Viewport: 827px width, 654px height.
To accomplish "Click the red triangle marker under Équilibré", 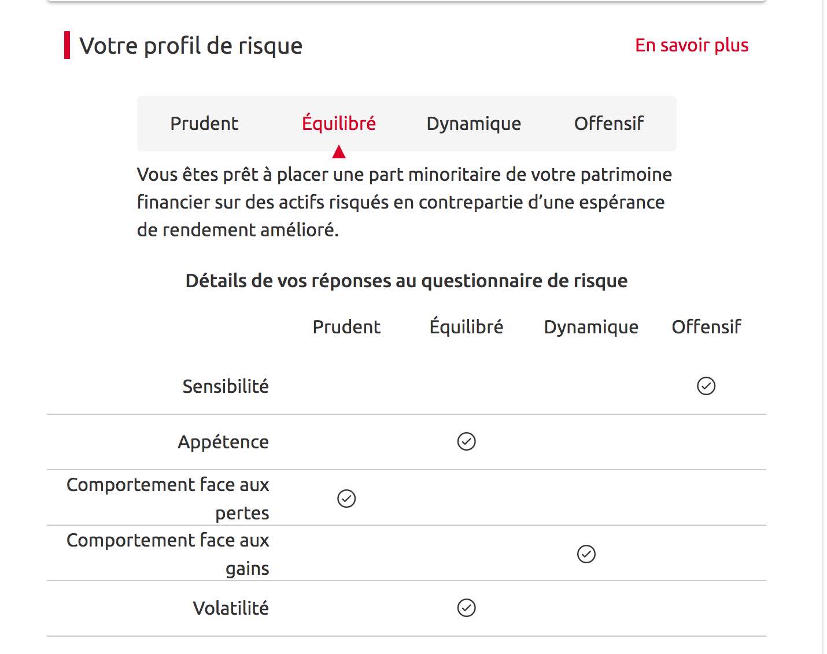I will pyautogui.click(x=339, y=152).
